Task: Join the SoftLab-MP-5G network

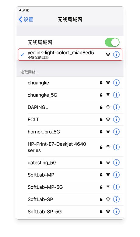Action: [70, 187]
